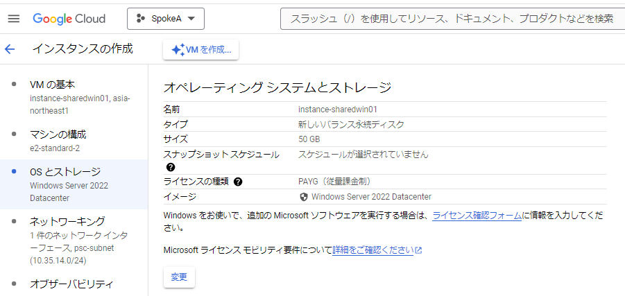This screenshot has width=625, height=296.
Task: Focus the resource search field
Action: [x=451, y=19]
